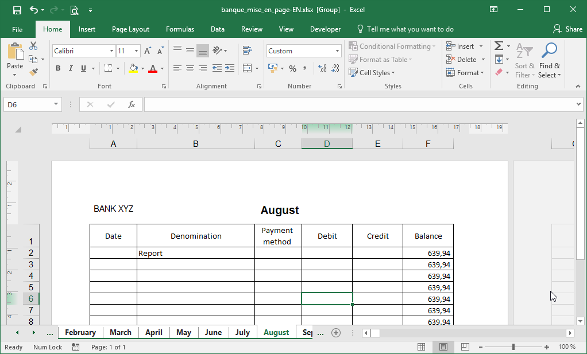Click the Save icon in title bar

(17, 10)
